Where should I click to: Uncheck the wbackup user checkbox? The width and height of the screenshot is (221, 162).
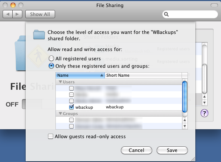coord(71,107)
